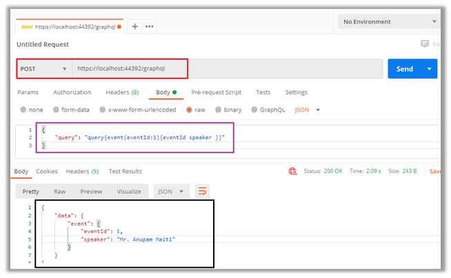Click the Untitled Request title
451x278 pixels.
click(x=43, y=45)
